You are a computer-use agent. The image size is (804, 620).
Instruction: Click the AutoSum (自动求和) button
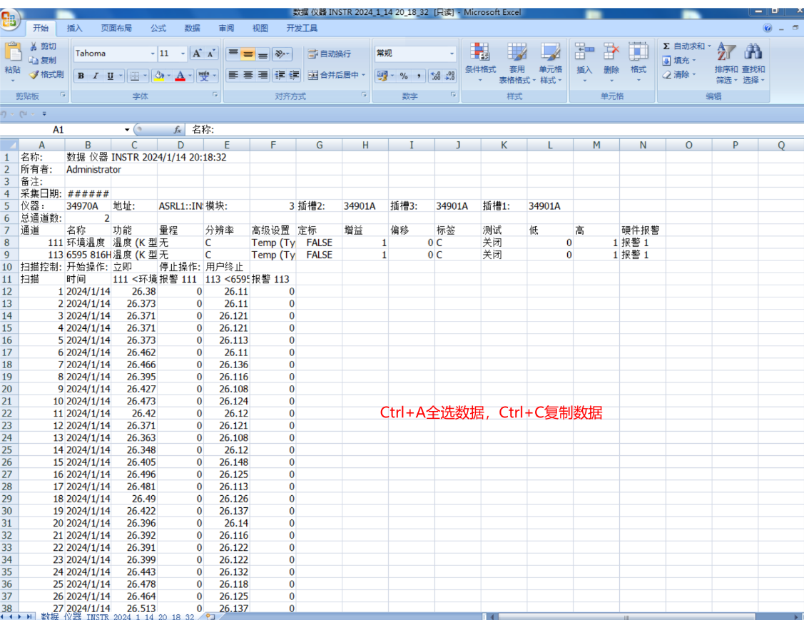point(684,46)
